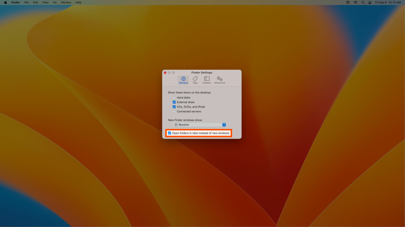Image resolution: width=405 pixels, height=227 pixels.
Task: Select the General settings tab icon
Action: [183, 79]
